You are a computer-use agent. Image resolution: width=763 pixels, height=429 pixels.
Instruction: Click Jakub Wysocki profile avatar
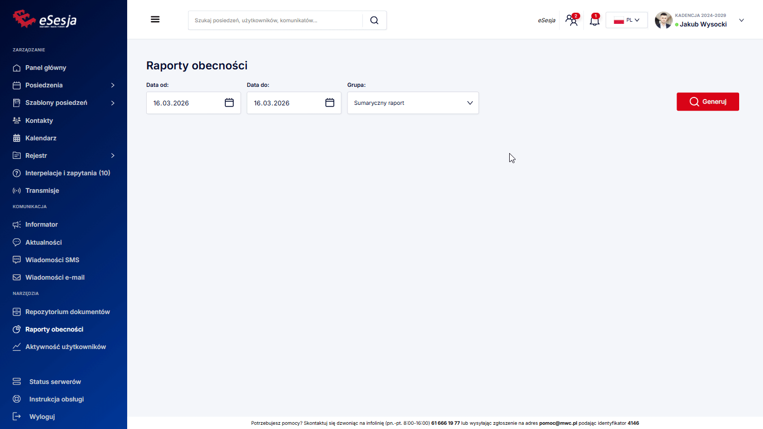tap(663, 21)
